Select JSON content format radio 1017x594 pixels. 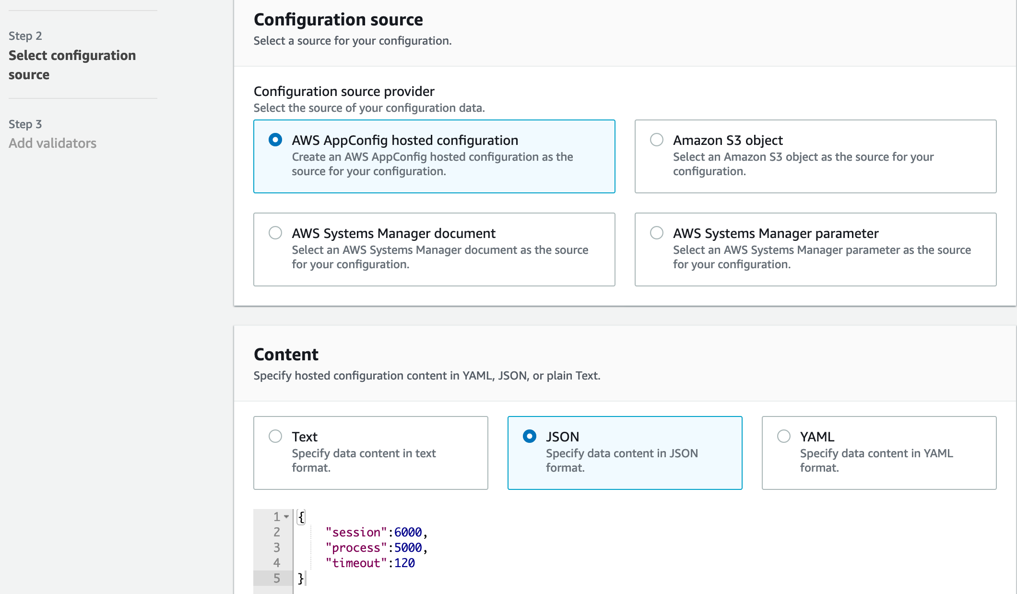point(530,436)
